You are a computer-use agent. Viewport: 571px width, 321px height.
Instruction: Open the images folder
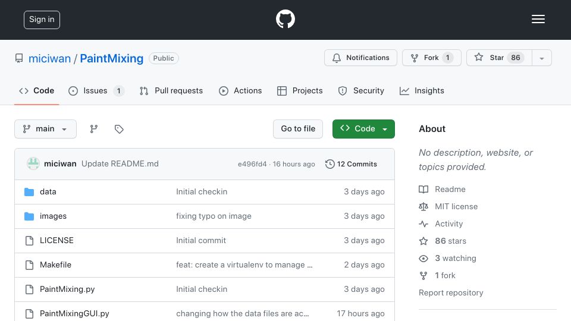coord(53,216)
